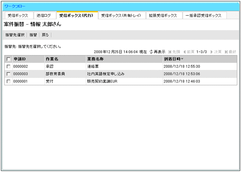
Task: Click the 再表示 refresh icon
Action: pos(151,52)
